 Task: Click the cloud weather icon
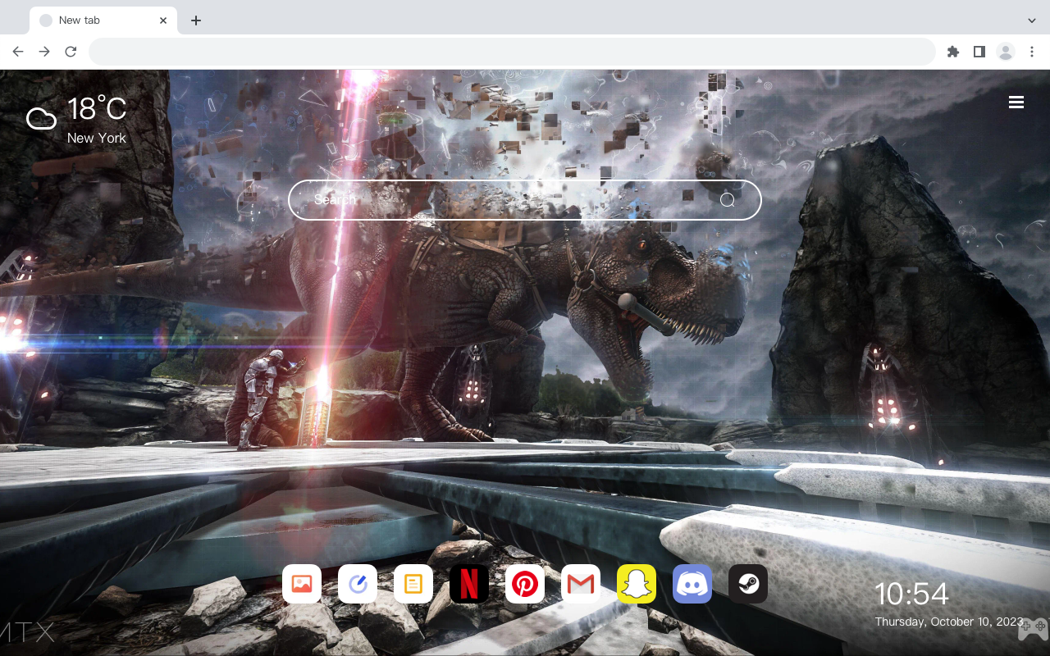41,119
